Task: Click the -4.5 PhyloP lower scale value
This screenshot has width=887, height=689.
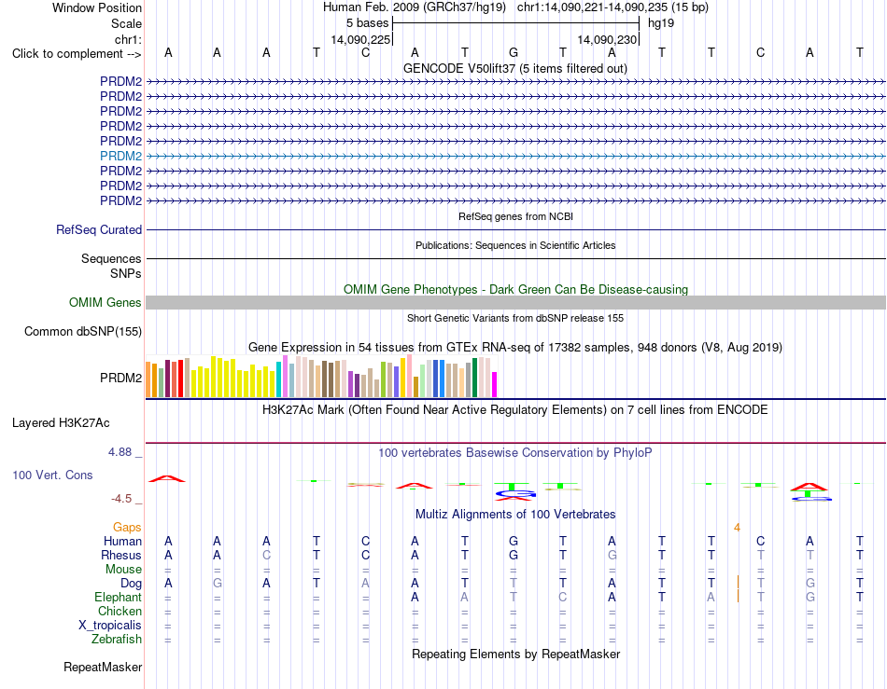Action: [121, 499]
